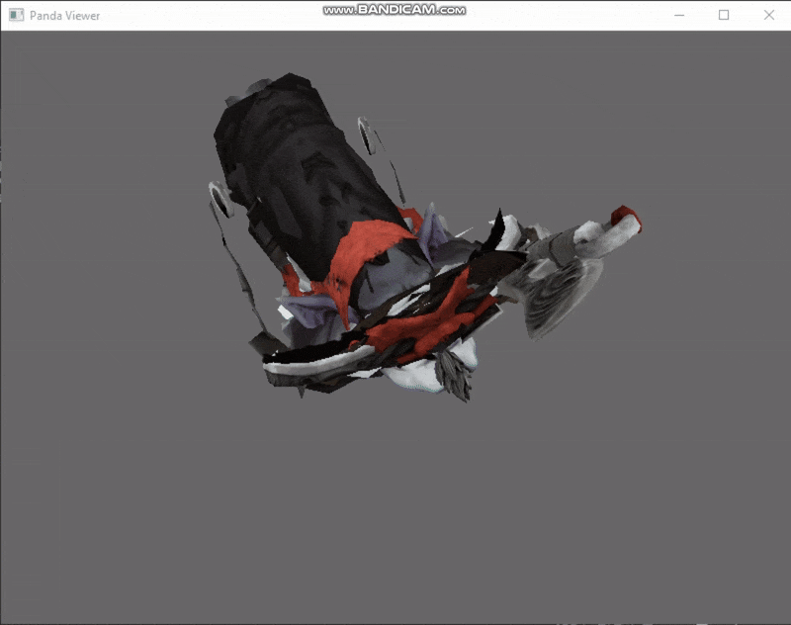Minimize the Panda Viewer window
Screen dimensions: 791x625
tap(679, 15)
